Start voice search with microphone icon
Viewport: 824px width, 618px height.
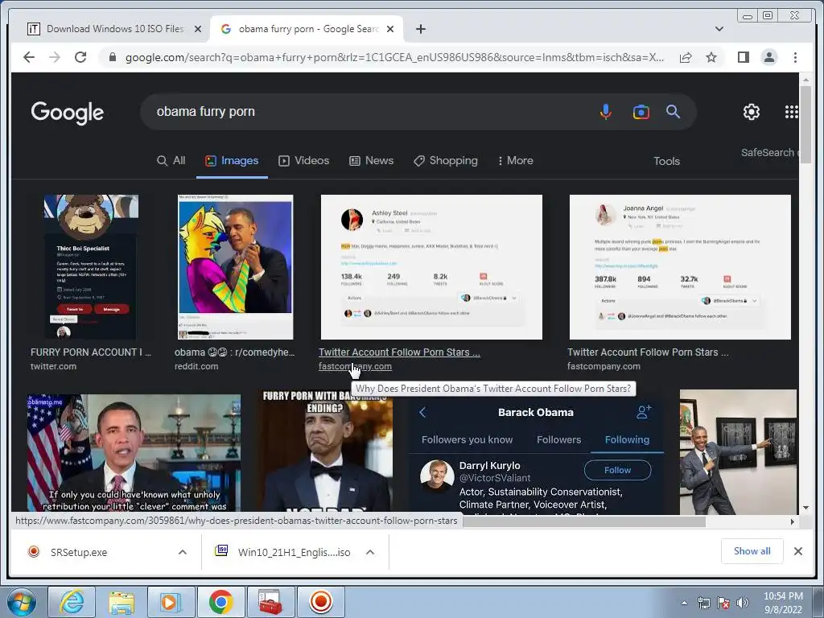[606, 111]
